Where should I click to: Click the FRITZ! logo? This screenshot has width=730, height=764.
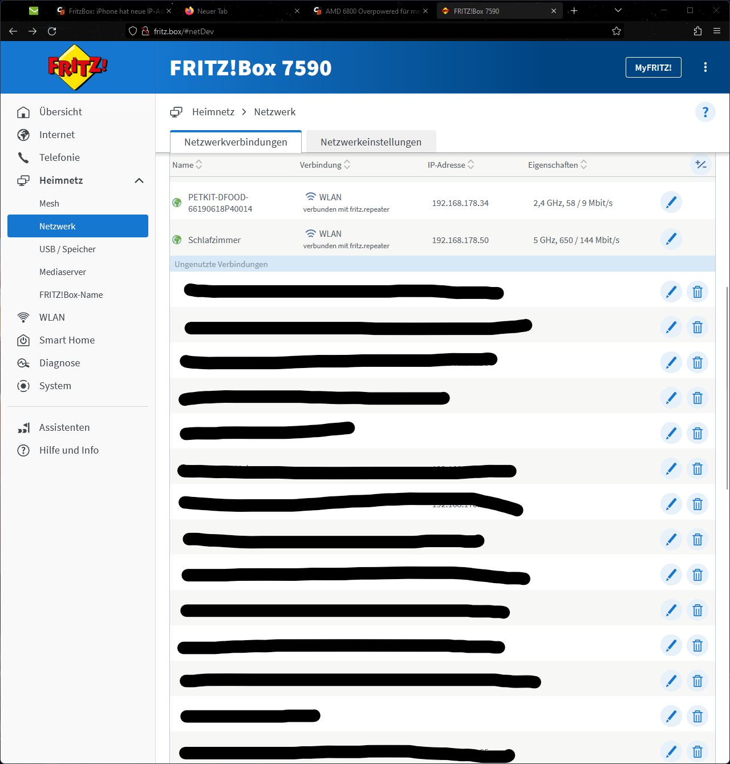[x=78, y=67]
